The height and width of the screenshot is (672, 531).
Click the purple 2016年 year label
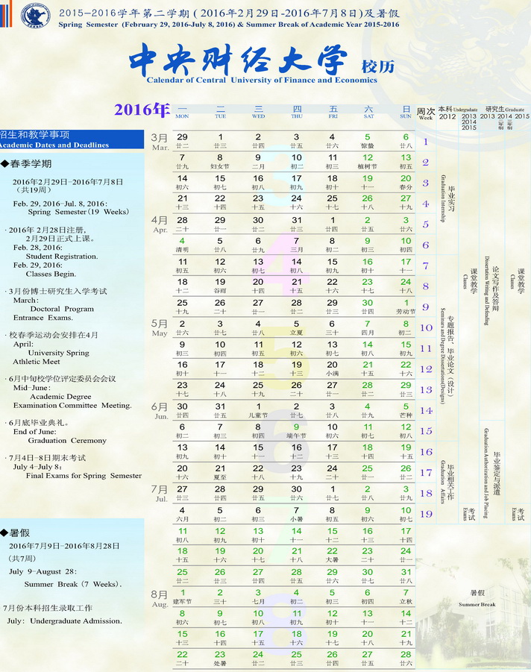coord(142,110)
